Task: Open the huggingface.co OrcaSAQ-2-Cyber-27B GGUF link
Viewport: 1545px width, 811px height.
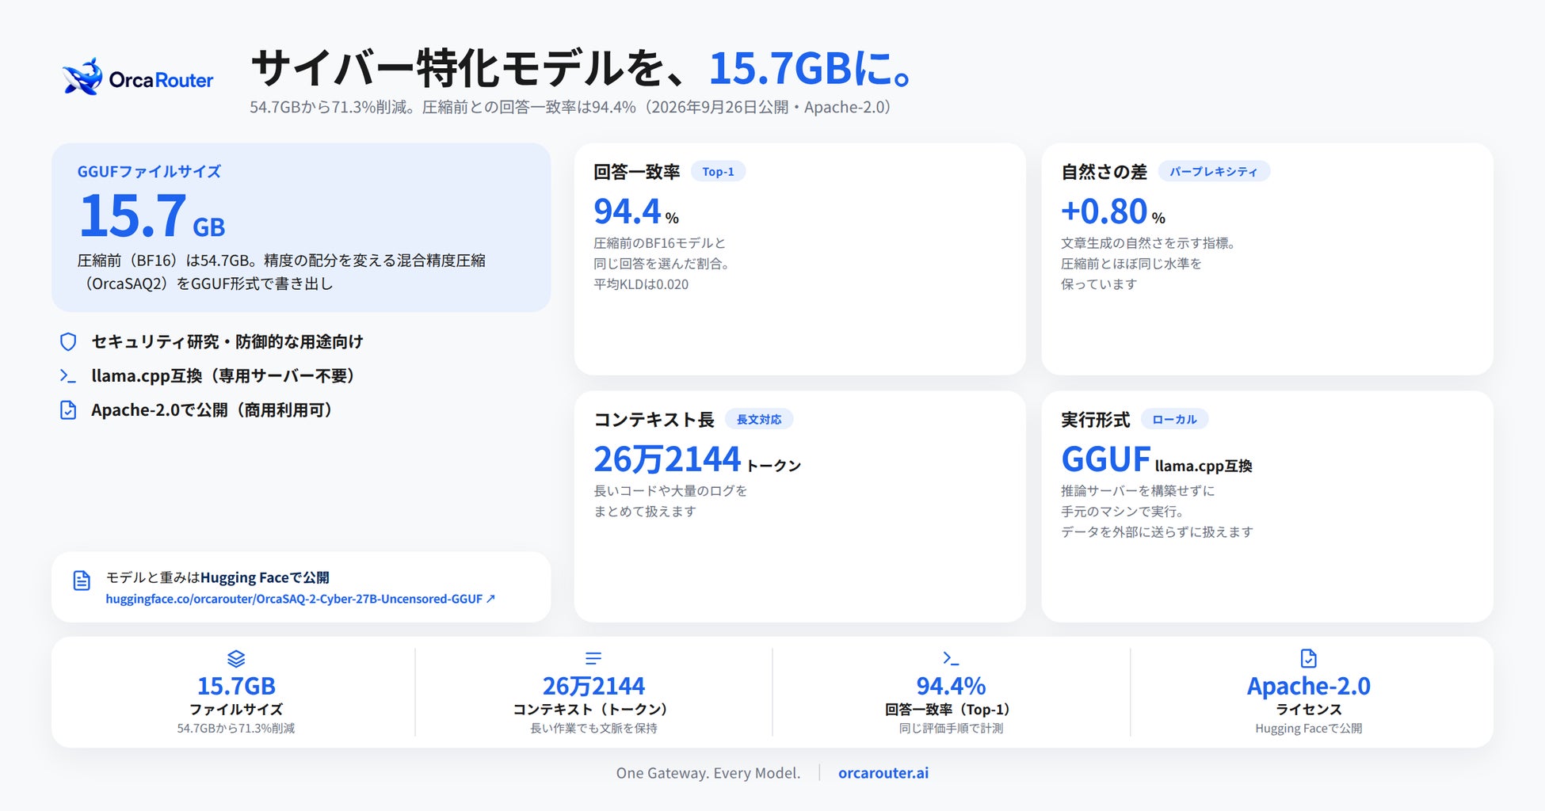Action: [x=300, y=599]
